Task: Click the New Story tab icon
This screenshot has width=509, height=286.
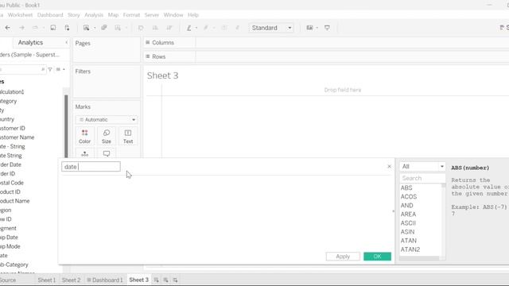Action: 175,280
